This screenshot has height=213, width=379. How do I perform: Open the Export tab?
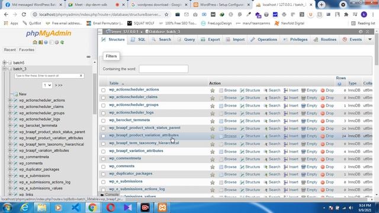[x=211, y=40]
